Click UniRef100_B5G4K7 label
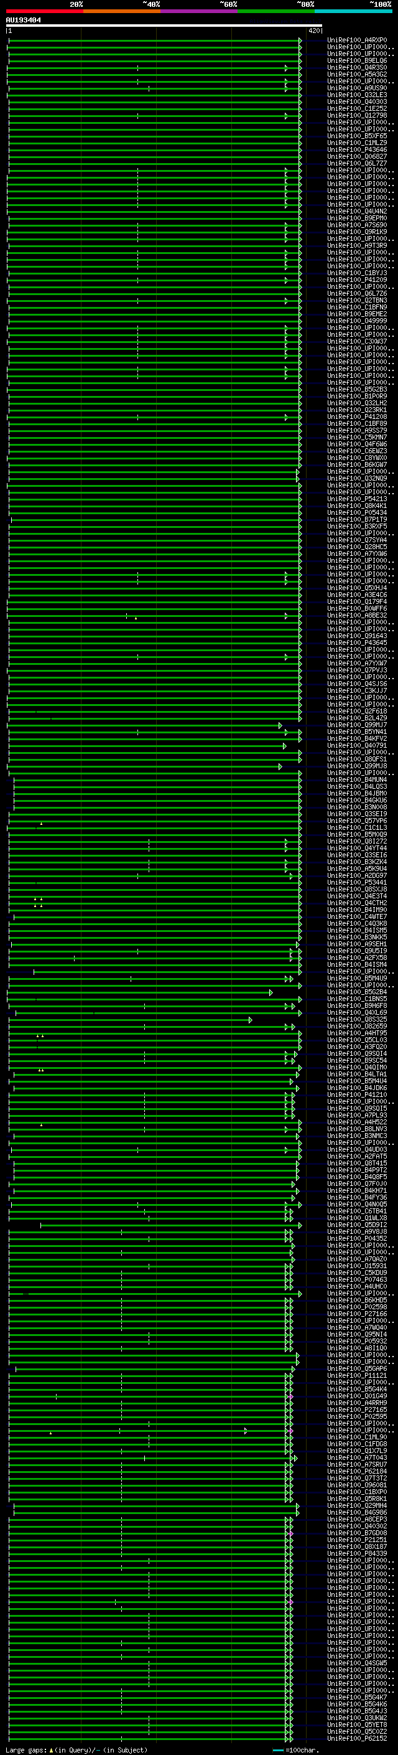Image resolution: width=398 pixels, height=1755 pixels. pyautogui.click(x=357, y=1696)
